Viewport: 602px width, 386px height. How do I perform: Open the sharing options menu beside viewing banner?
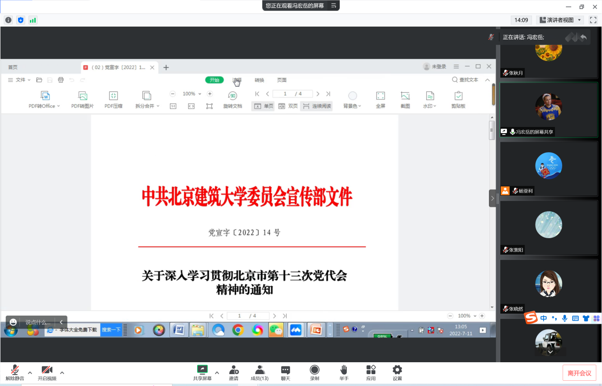(334, 6)
